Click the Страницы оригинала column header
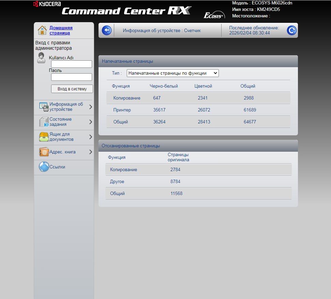 tap(178, 157)
